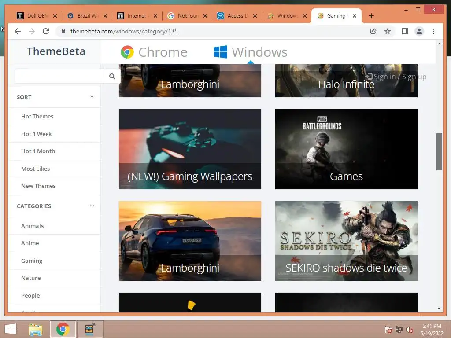The height and width of the screenshot is (338, 451).
Task: Click the taskbar clock showing 2:41 PM
Action: point(432,329)
